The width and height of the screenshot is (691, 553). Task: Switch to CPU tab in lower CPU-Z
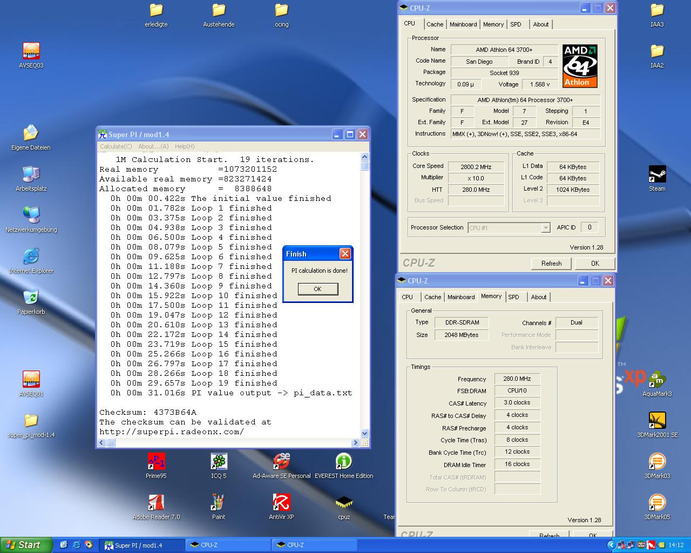(x=408, y=297)
